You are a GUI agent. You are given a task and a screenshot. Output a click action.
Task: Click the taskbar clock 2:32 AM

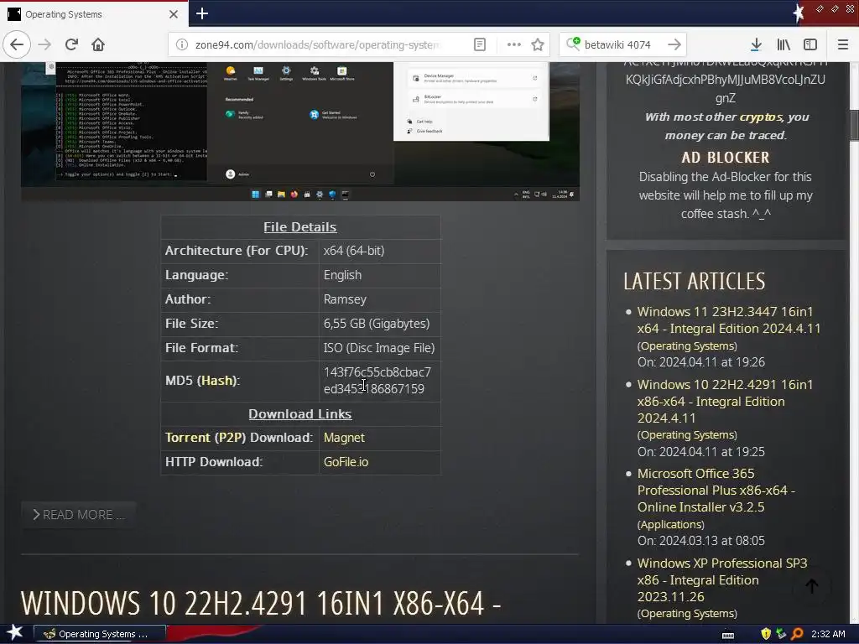(828, 634)
